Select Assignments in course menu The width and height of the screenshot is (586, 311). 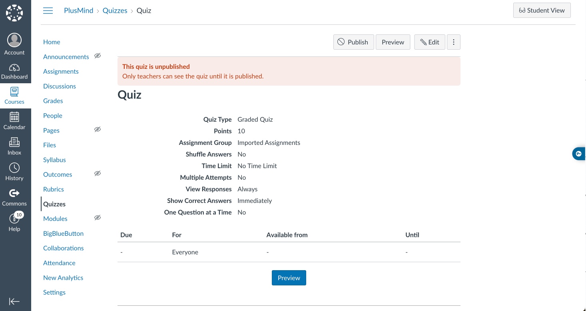point(61,72)
